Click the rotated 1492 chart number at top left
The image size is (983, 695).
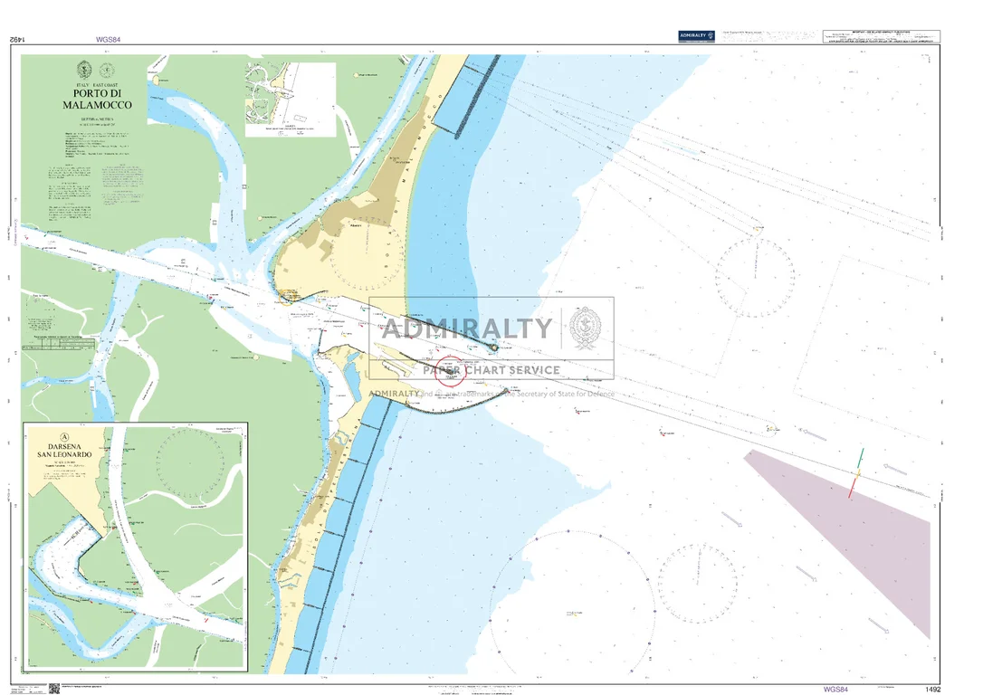[17, 40]
